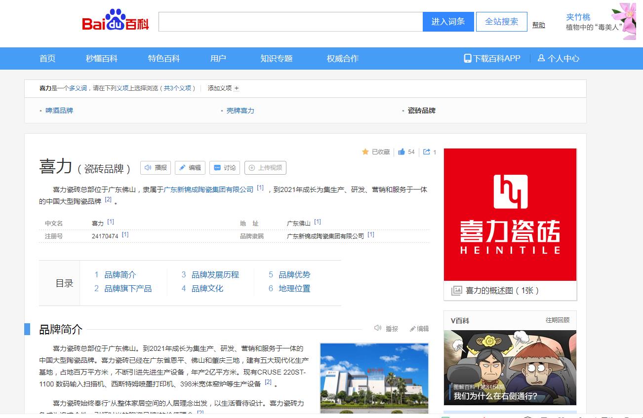Open the 广东新锦成陶瓷集团有限公司 link
This screenshot has width=643, height=418.
click(208, 189)
